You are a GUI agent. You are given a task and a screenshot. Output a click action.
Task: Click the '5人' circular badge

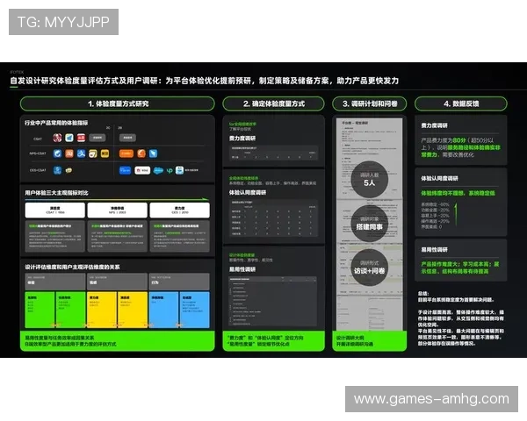coord(370,179)
